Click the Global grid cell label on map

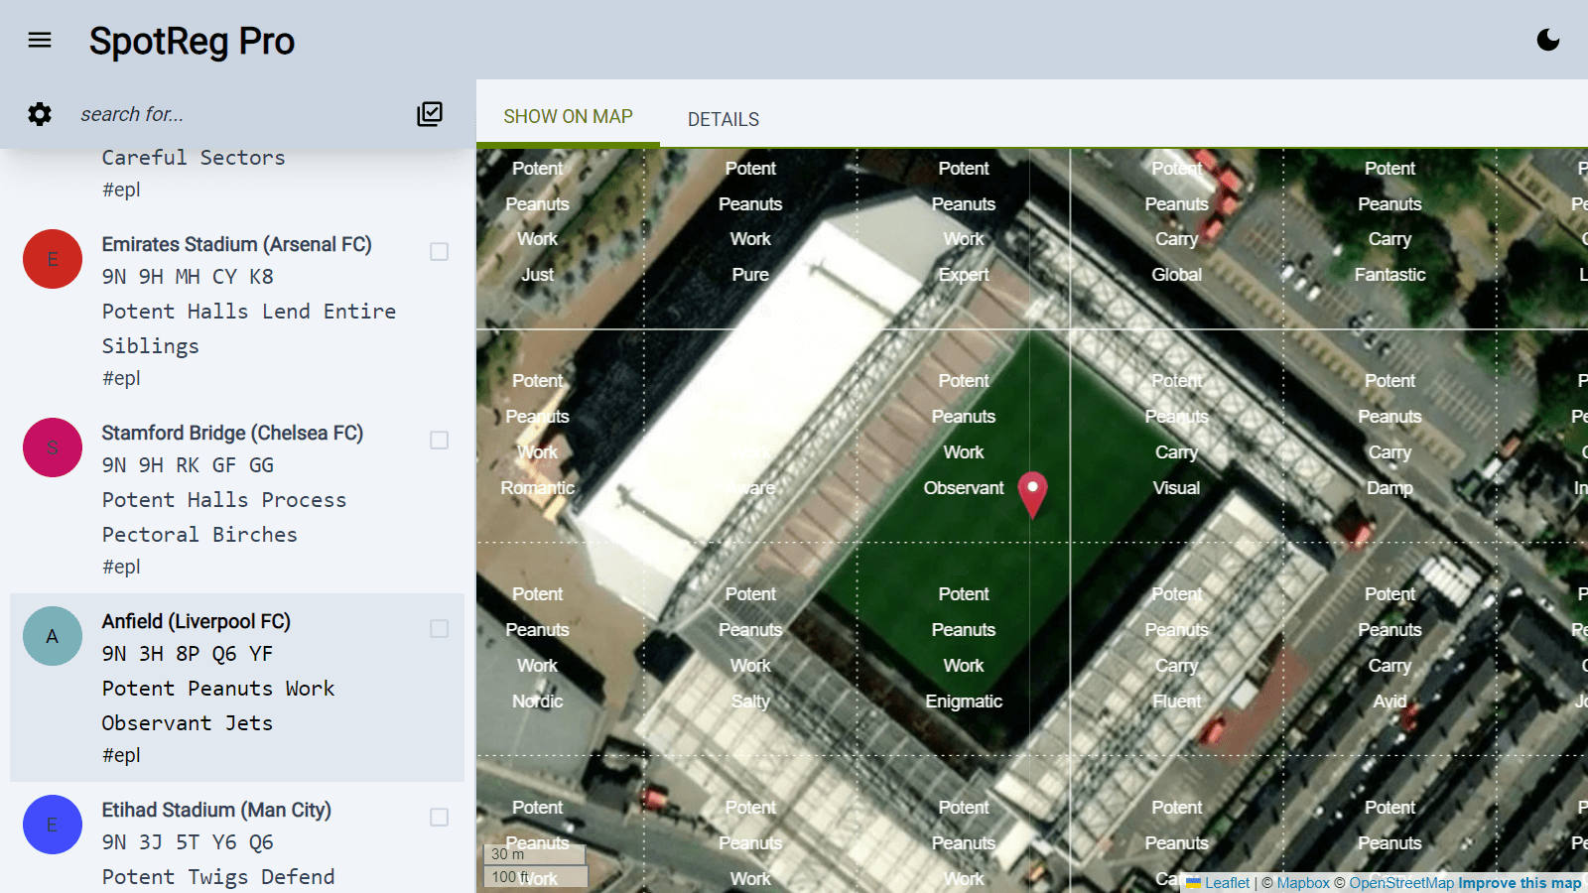[x=1176, y=275]
